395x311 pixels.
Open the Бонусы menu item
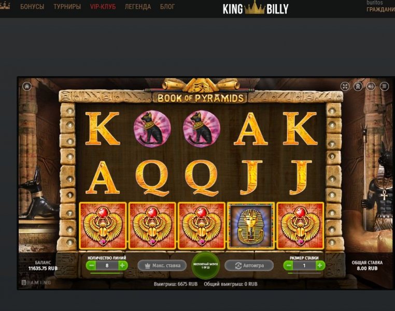click(x=32, y=7)
